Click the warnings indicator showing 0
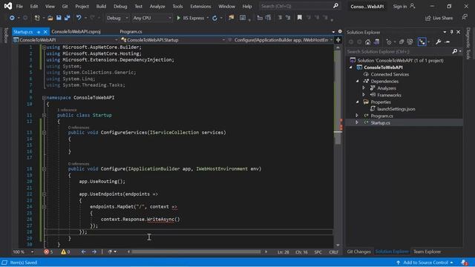Image resolution: width=475 pixels, height=267 pixels. (x=65, y=252)
